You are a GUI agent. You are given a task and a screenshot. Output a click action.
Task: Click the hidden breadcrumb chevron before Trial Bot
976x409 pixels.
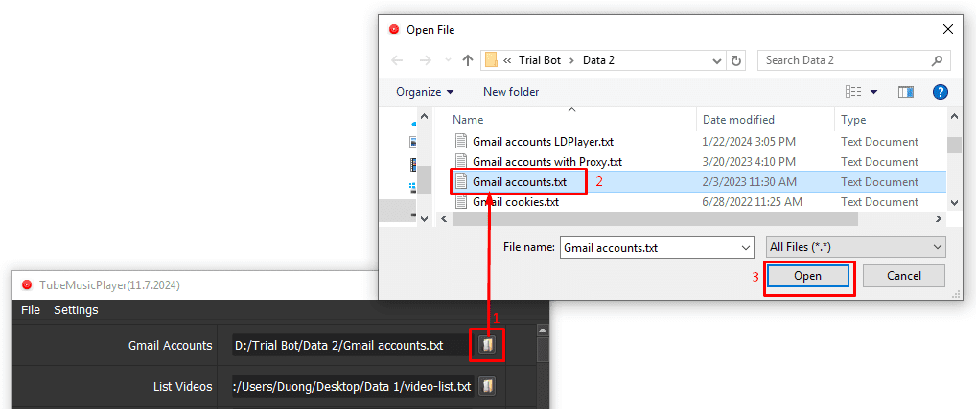tap(507, 60)
